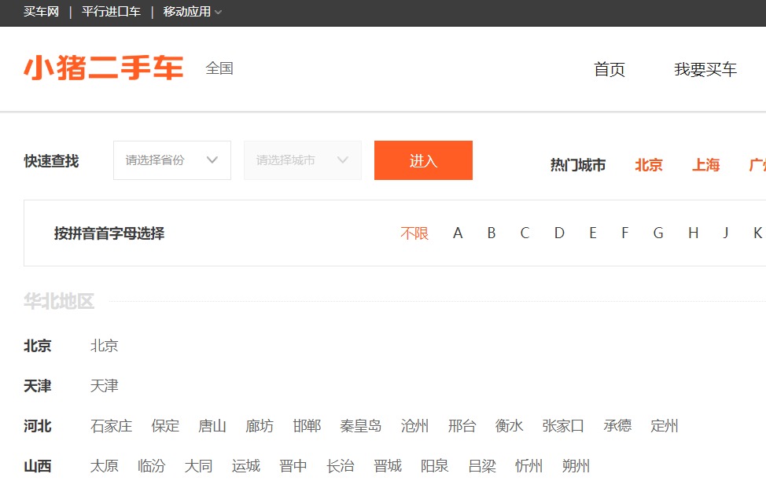Filter cities by letter E
The image size is (766, 481).
point(592,233)
